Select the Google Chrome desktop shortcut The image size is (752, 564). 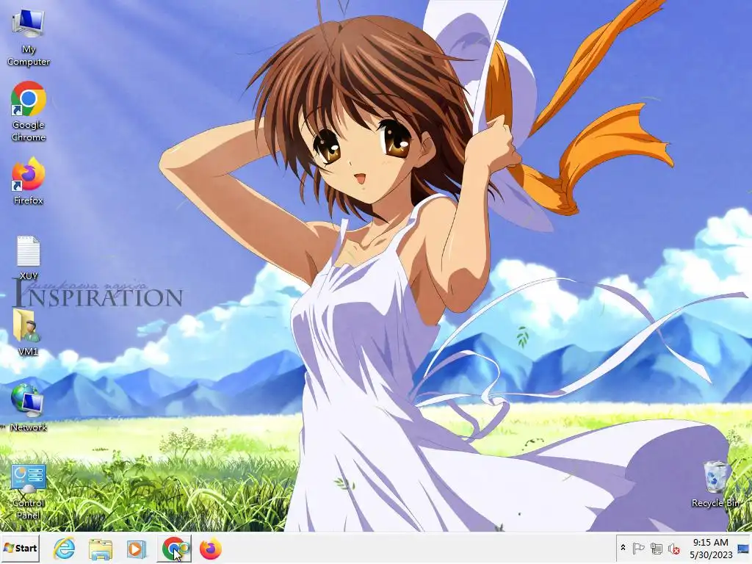click(29, 112)
